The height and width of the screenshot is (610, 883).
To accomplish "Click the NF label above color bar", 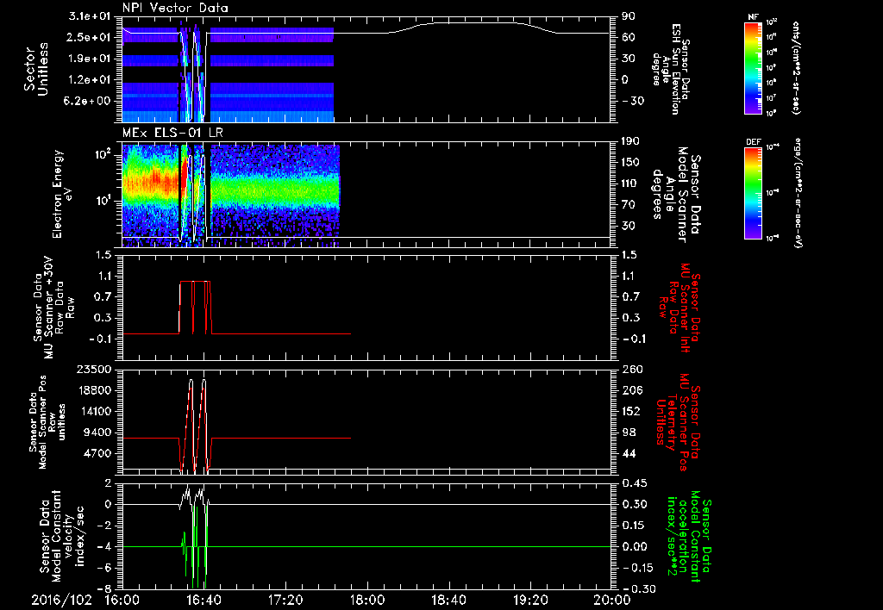I will (x=754, y=17).
